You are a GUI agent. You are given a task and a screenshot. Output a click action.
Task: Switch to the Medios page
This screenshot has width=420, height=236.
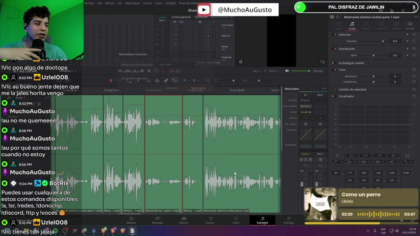pyautogui.click(x=131, y=220)
